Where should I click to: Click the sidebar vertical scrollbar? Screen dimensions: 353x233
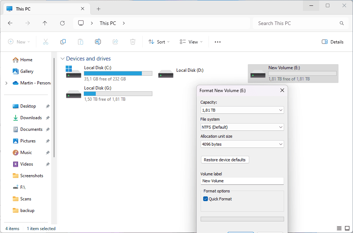54,108
